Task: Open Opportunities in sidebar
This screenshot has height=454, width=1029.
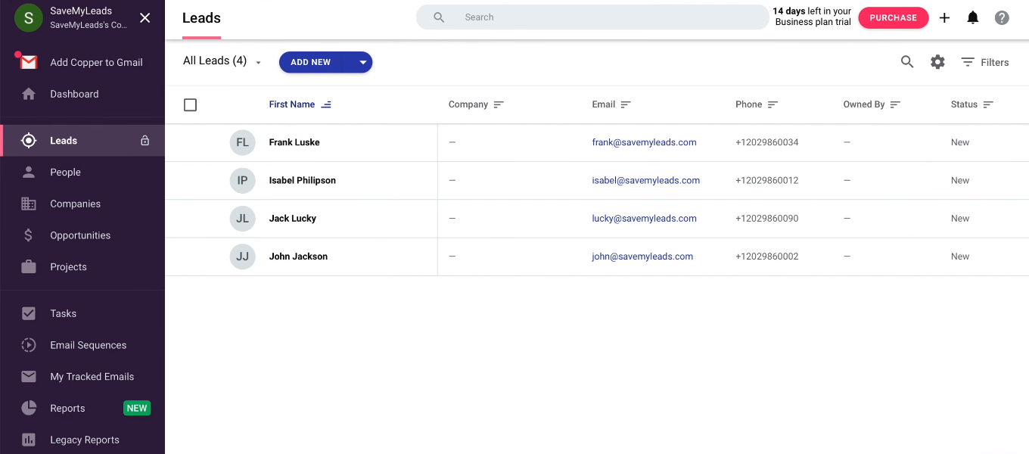Action: click(x=82, y=235)
